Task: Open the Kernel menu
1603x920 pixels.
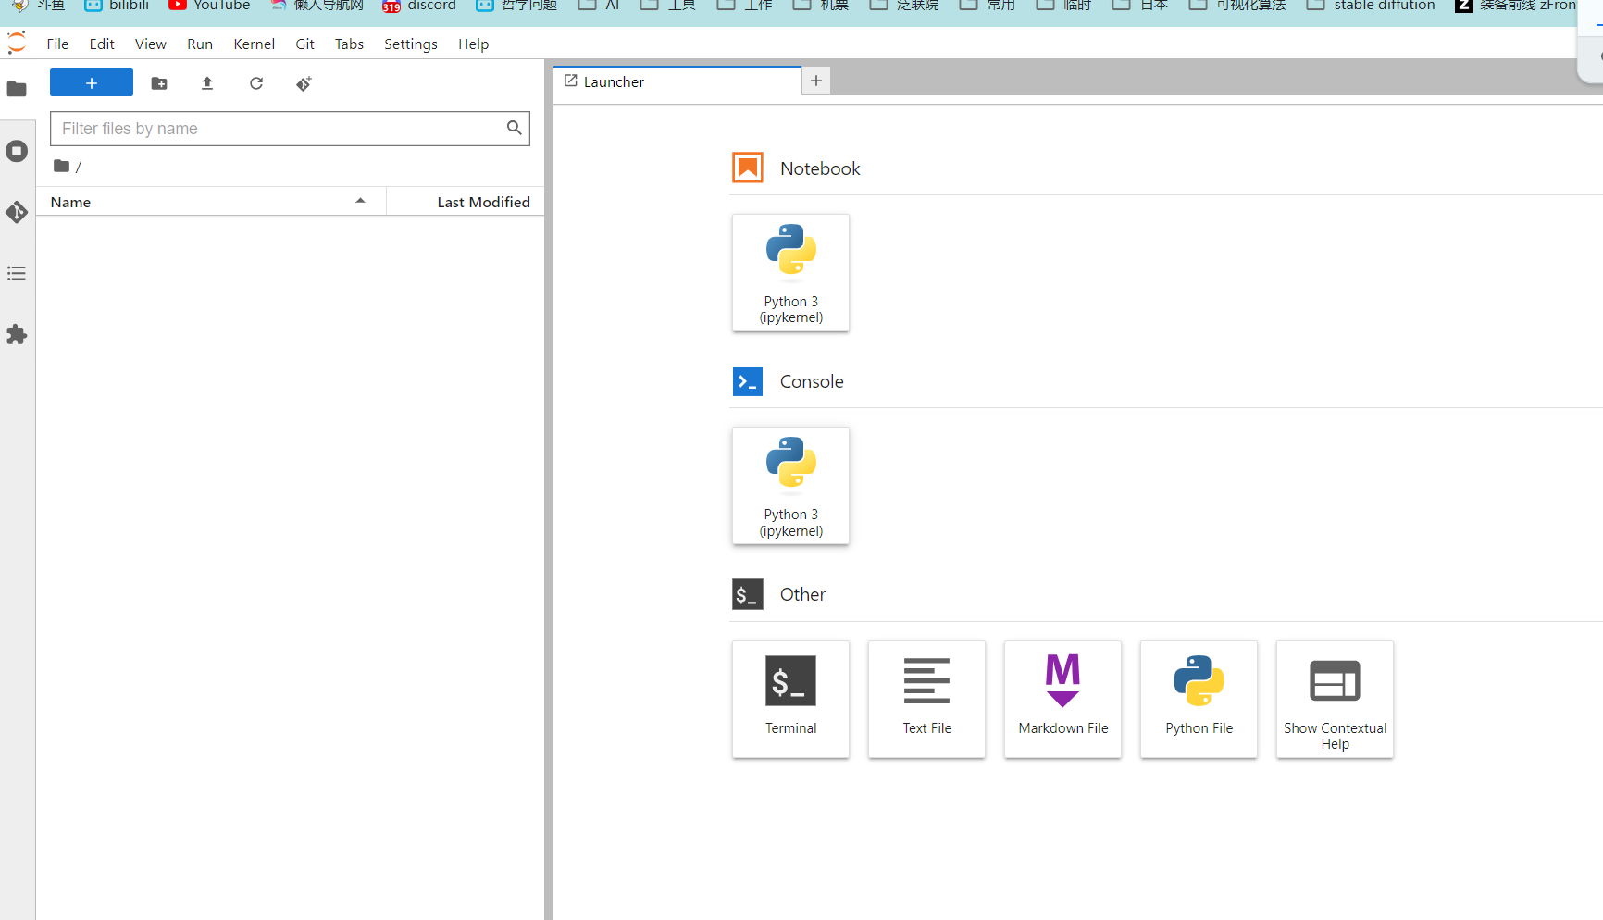Action: (254, 44)
